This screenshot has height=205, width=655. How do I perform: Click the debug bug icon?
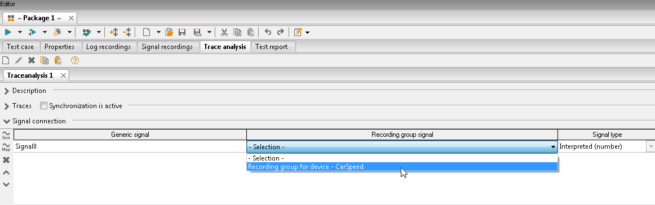(x=57, y=32)
